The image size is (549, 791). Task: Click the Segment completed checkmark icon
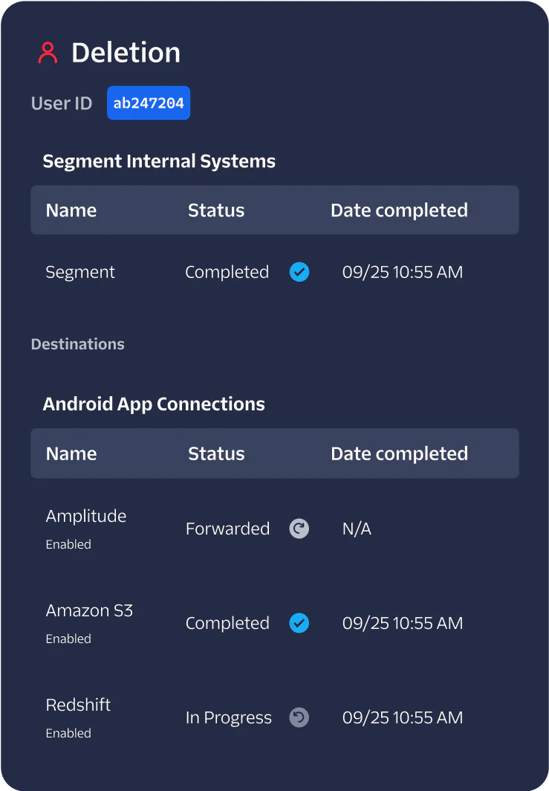(299, 272)
